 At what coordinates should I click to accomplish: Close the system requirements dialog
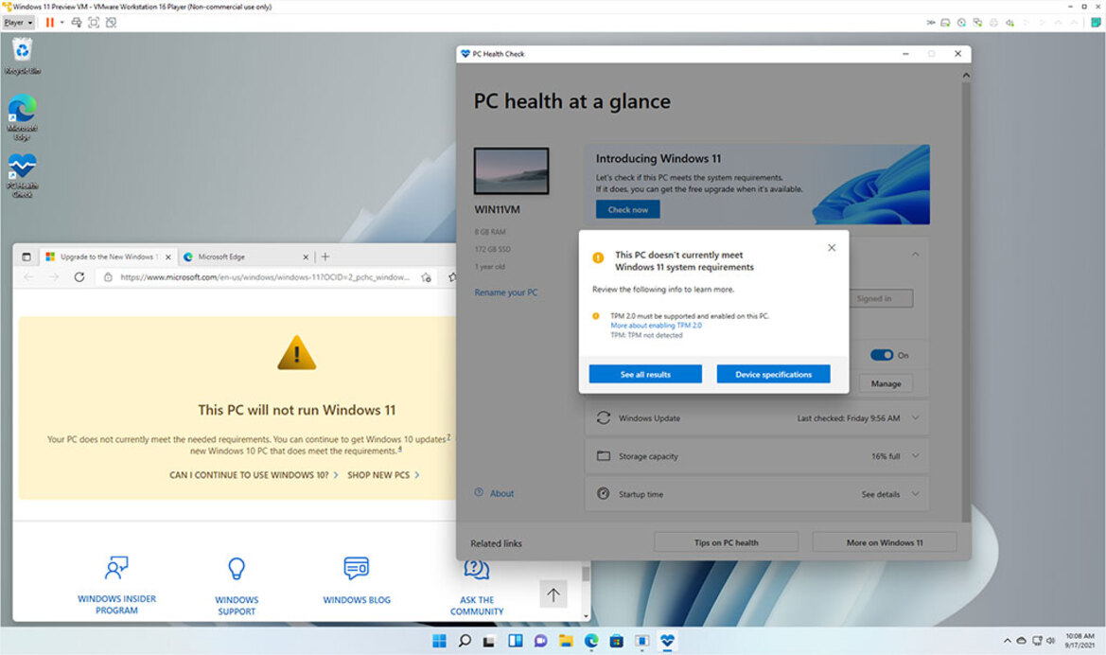[832, 248]
